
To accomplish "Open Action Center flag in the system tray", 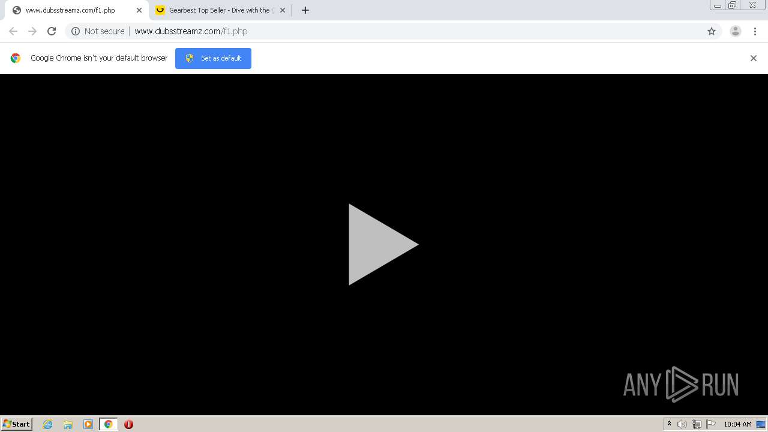I will point(711,424).
